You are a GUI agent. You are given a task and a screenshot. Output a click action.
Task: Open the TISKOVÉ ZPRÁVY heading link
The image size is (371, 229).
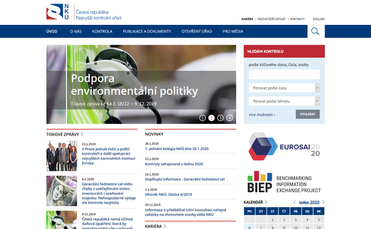point(62,134)
